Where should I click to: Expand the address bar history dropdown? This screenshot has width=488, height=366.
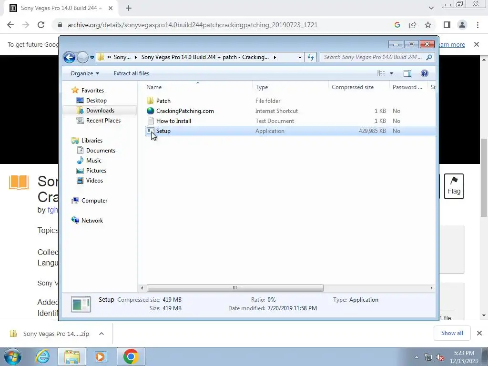tap(300, 57)
